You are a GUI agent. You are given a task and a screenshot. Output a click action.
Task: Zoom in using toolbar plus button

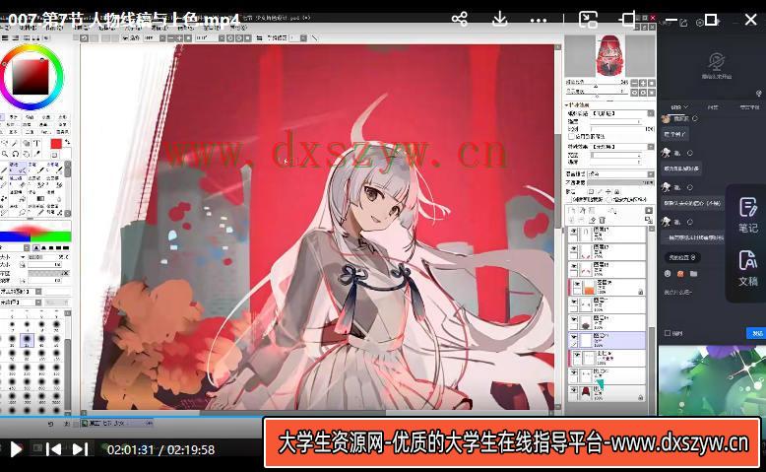coord(179,37)
